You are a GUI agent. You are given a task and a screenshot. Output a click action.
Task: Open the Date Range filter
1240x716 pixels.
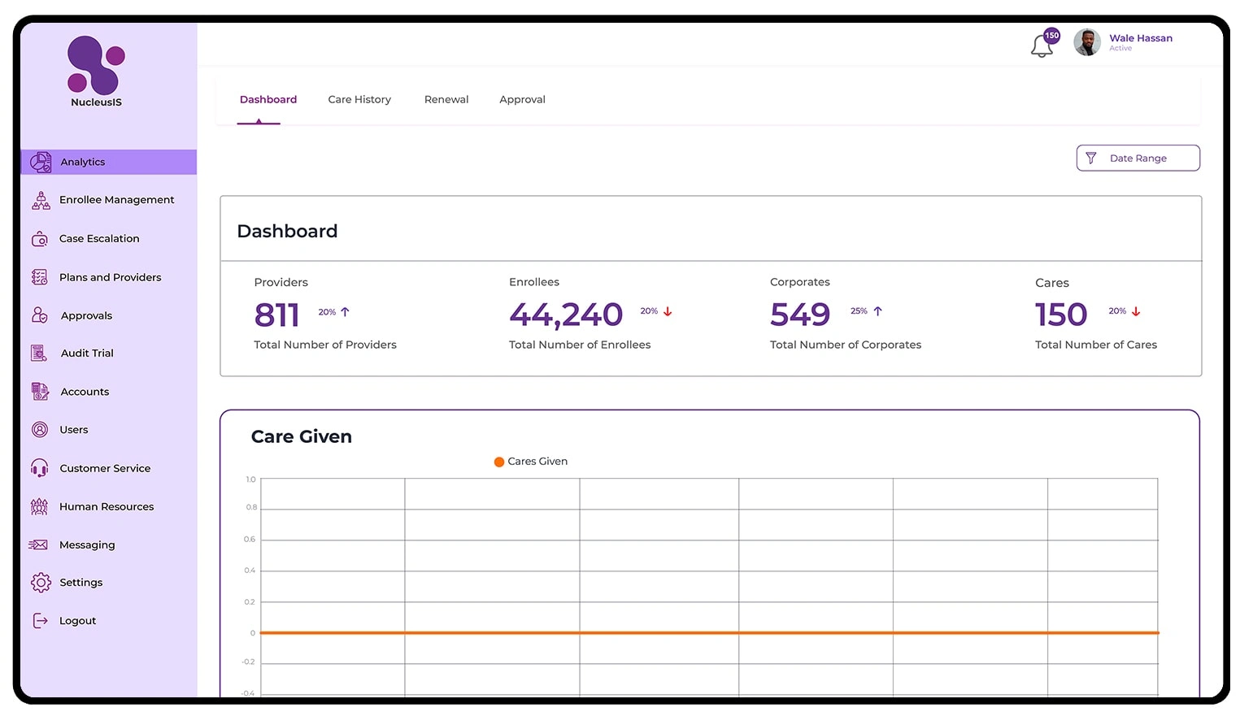tap(1138, 158)
